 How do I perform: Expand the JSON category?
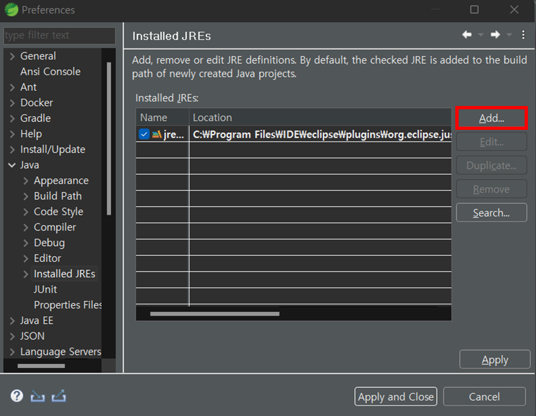tap(12, 336)
